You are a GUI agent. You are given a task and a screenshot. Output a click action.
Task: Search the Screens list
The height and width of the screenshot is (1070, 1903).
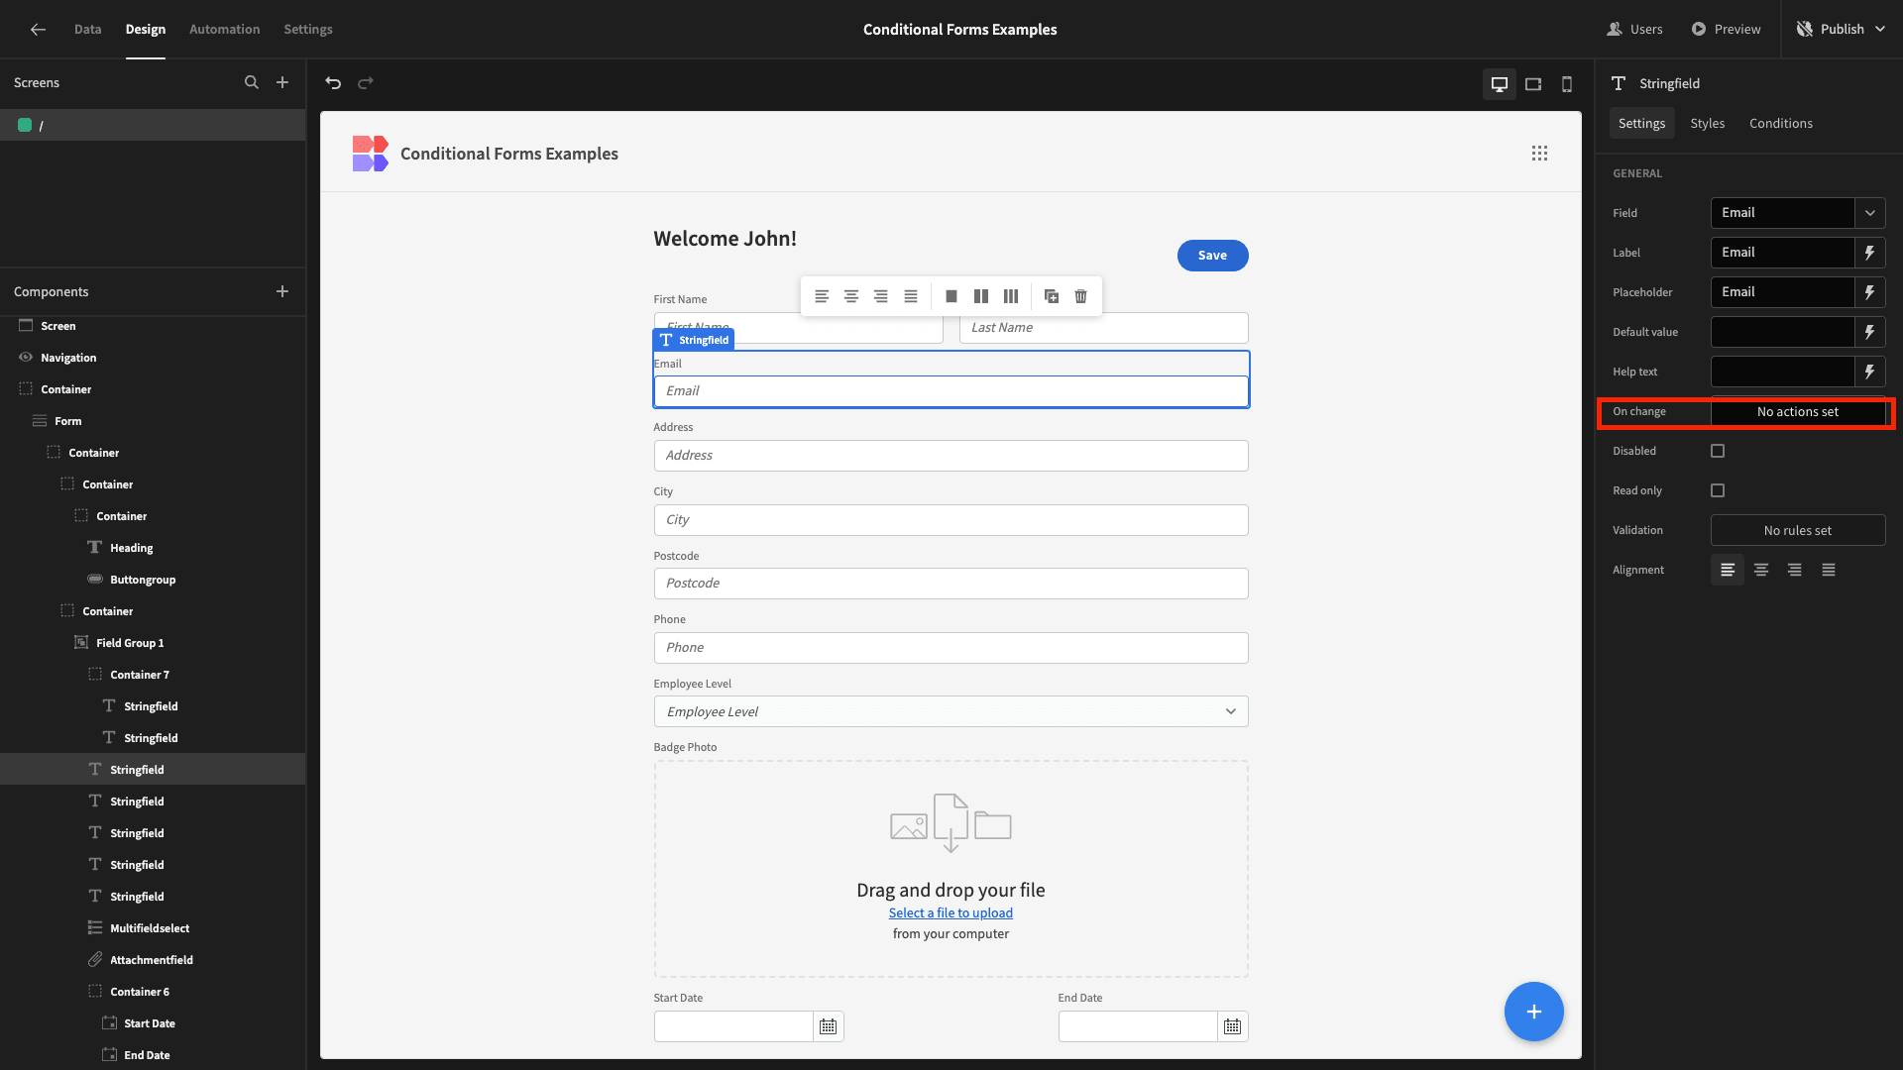(252, 82)
